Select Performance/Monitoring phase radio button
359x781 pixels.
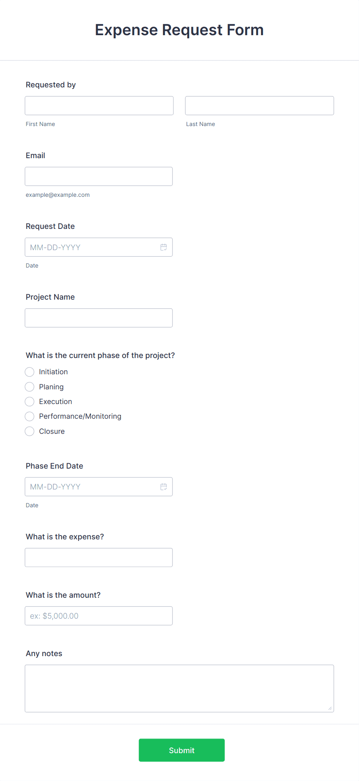29,416
